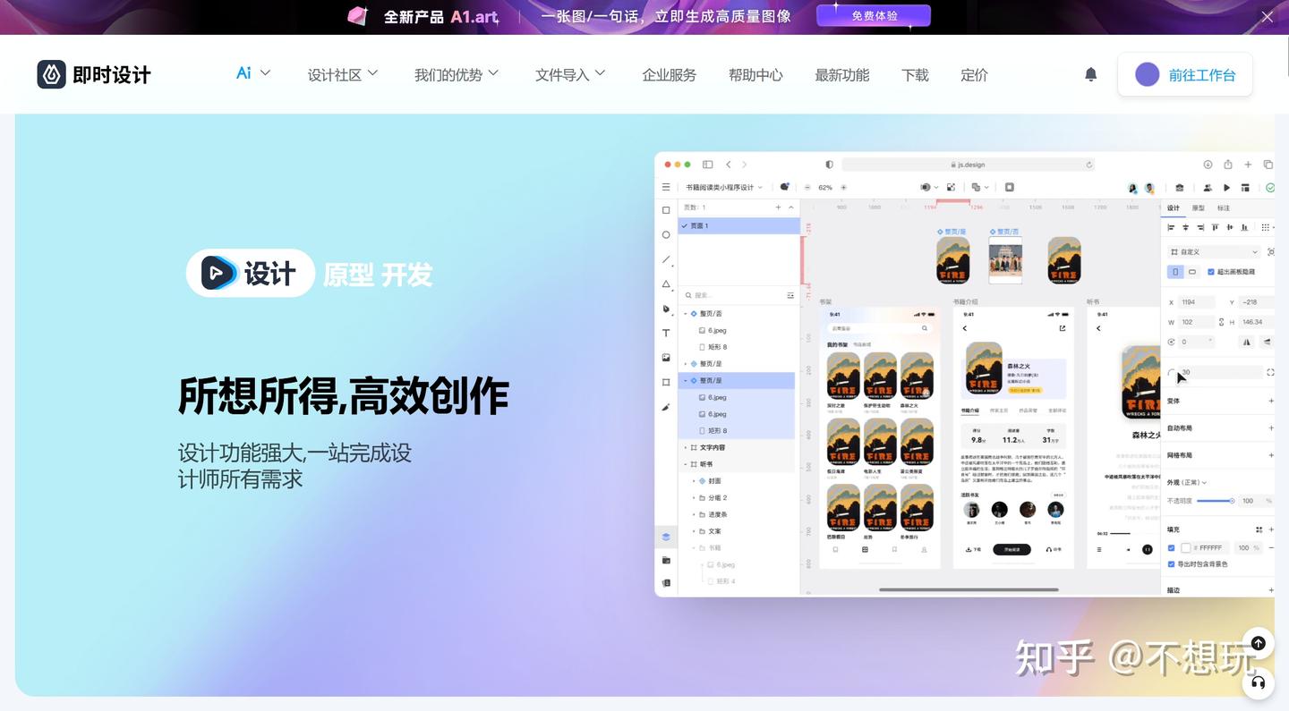Uncheck the 超出画板隐藏 checkbox
Screen dimensions: 1289x711
coord(1210,272)
